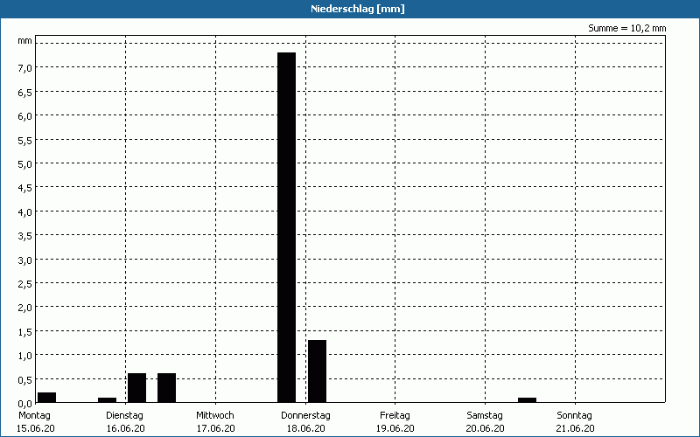
Task: Click the Freitag axis label
Action: tap(395, 416)
